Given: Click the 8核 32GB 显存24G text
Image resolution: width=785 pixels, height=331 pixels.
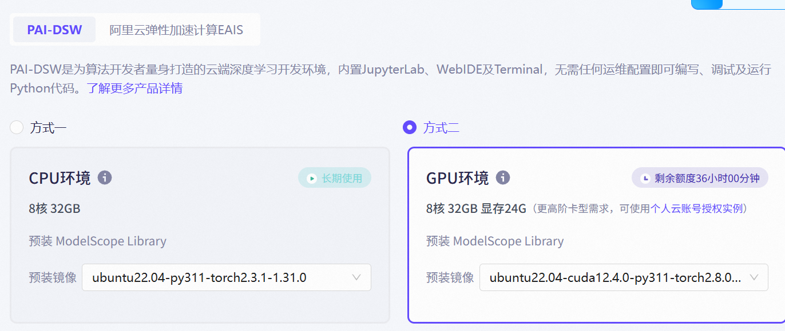Looking at the screenshot, I should pos(476,208).
